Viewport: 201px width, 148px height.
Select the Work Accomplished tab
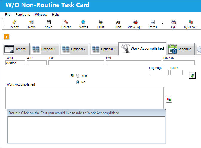pyautogui.click(x=142, y=49)
